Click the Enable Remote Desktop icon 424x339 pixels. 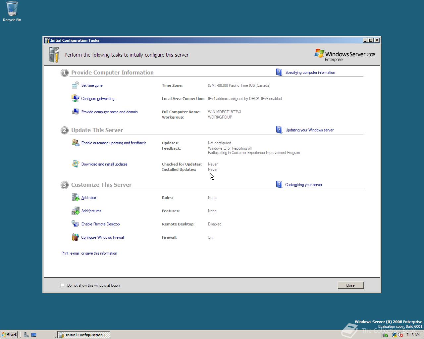tap(76, 224)
